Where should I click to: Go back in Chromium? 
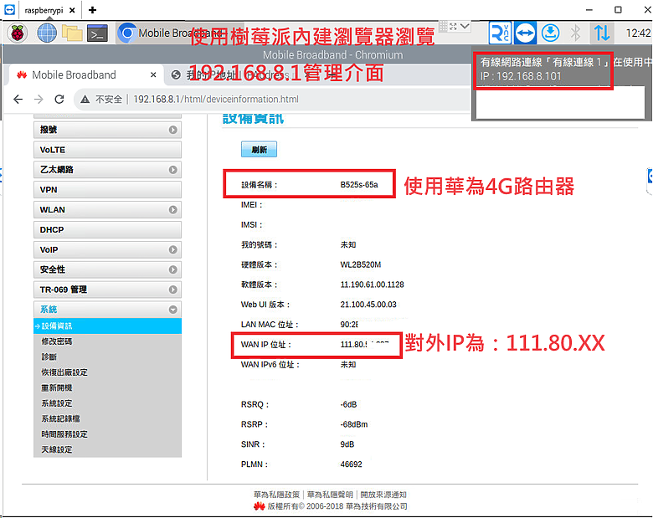click(18, 99)
